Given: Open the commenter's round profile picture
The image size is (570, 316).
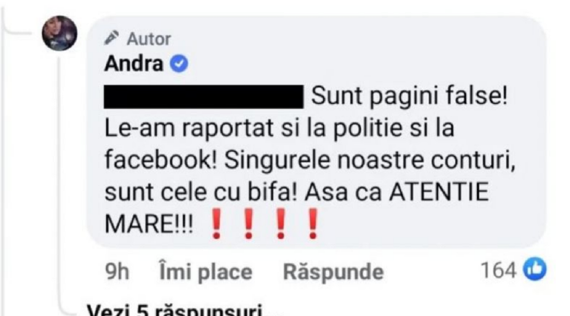Looking at the screenshot, I should click(60, 33).
